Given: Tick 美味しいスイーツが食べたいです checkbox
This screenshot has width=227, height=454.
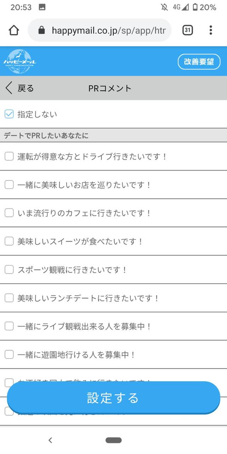Looking at the screenshot, I should tap(9, 241).
